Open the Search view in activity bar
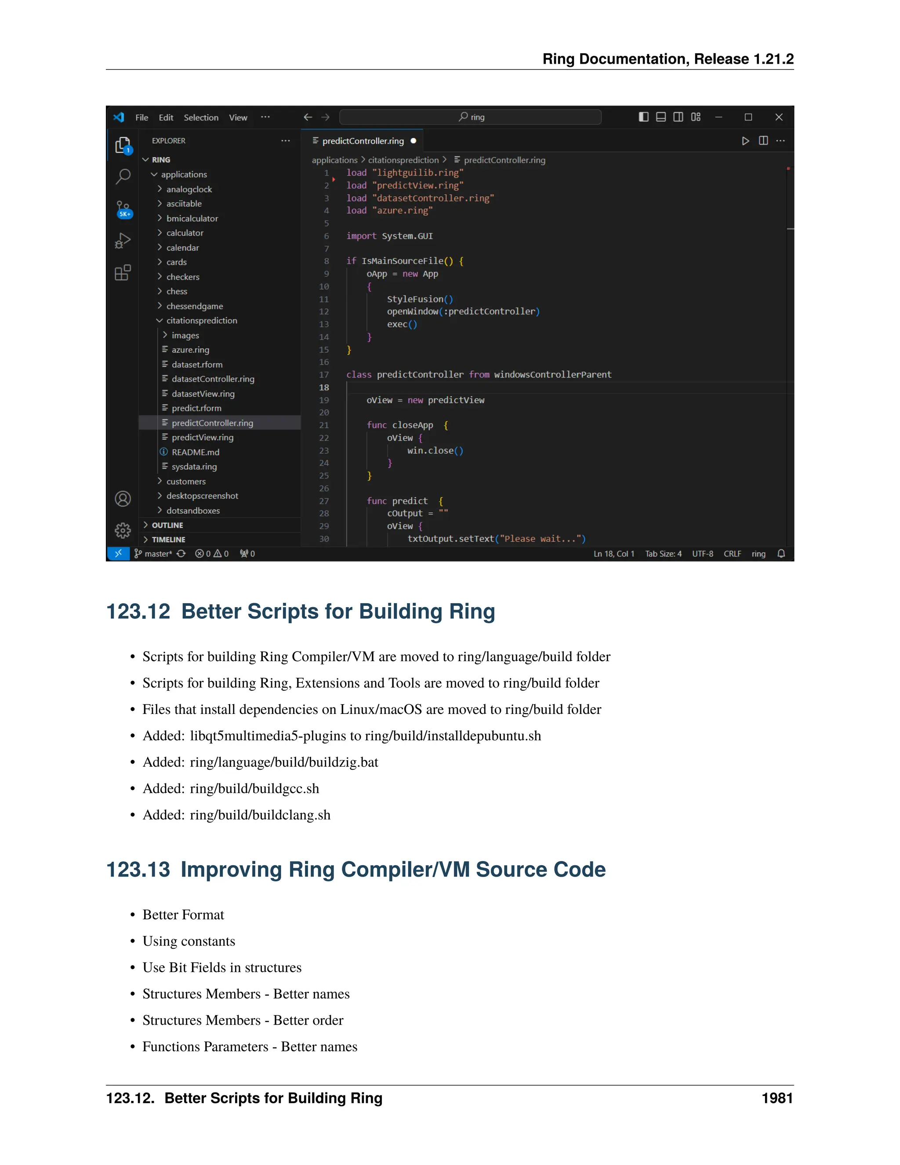Image resolution: width=900 pixels, height=1165 pixels. pos(123,177)
